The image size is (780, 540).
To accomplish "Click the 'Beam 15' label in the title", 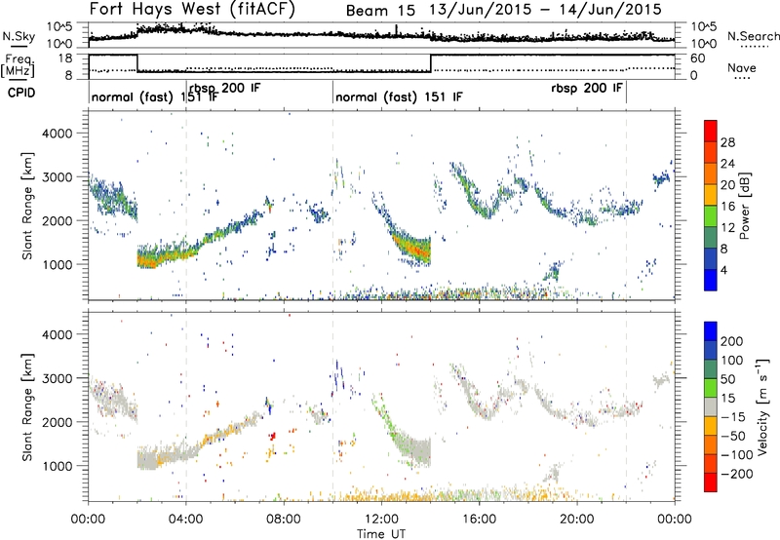I will click(x=380, y=11).
